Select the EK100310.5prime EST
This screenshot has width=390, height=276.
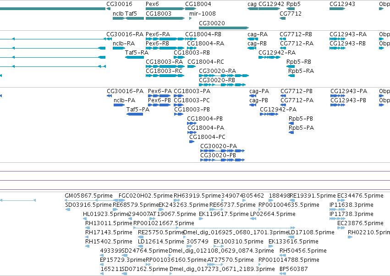coord(219,246)
